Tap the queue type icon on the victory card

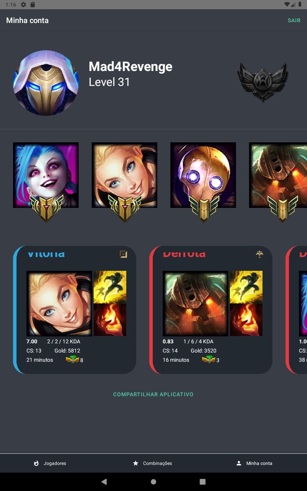tap(123, 254)
